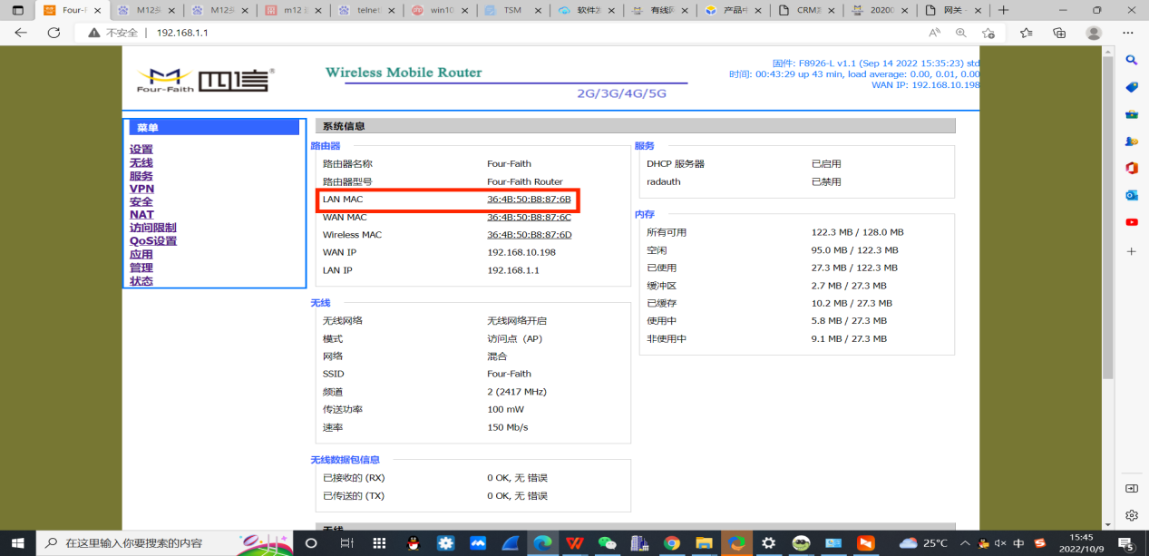Open WPS Office from the taskbar
The height and width of the screenshot is (556, 1149).
point(575,543)
